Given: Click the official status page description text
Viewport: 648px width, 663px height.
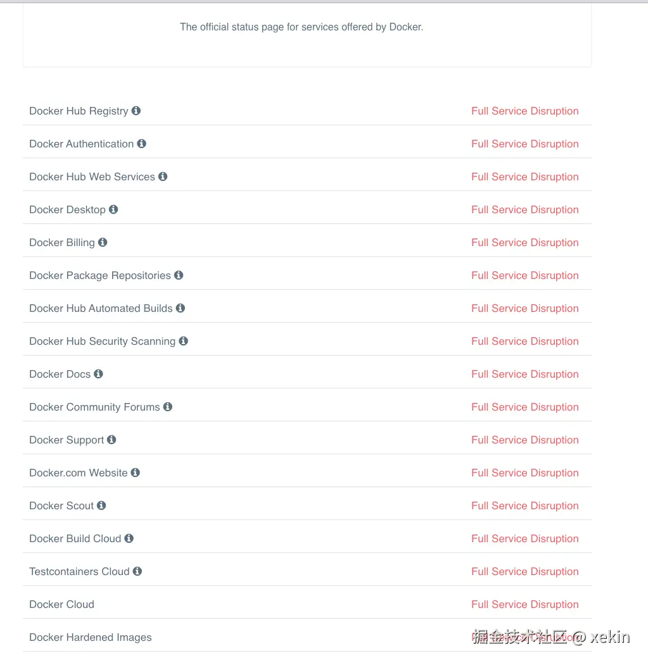Looking at the screenshot, I should (302, 27).
